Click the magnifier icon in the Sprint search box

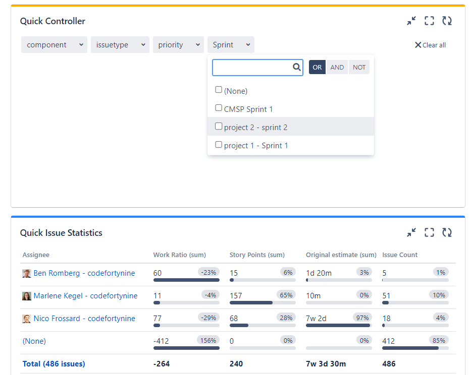point(297,67)
